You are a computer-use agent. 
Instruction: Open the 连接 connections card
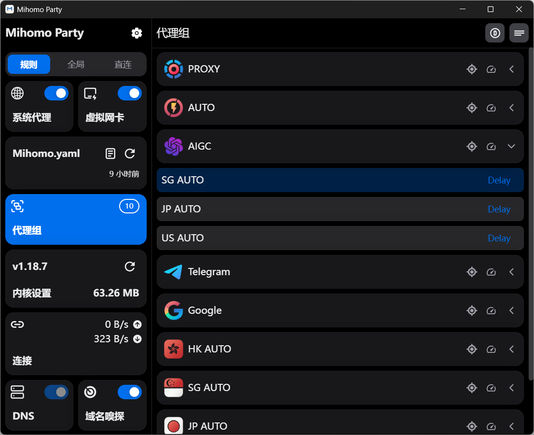coord(76,344)
